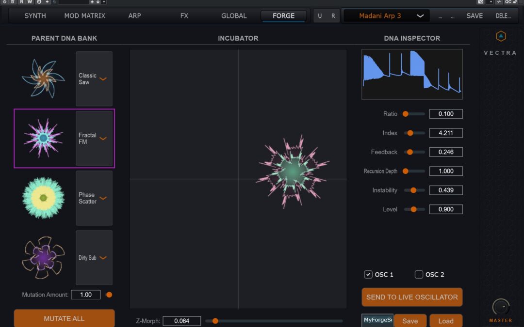Toggle the orange Mutation Amount switch
Screen dimensions: 524x327
coord(109,295)
